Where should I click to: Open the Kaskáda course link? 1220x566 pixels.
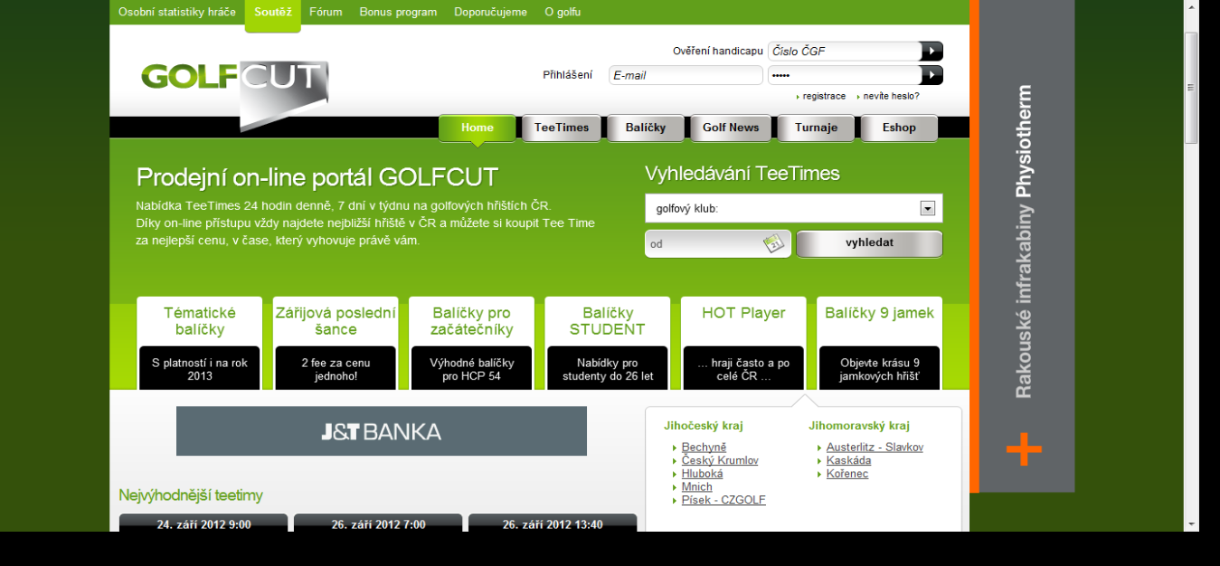tap(848, 461)
